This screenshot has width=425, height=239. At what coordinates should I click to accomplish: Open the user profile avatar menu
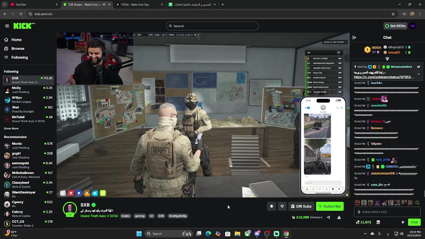(413, 26)
